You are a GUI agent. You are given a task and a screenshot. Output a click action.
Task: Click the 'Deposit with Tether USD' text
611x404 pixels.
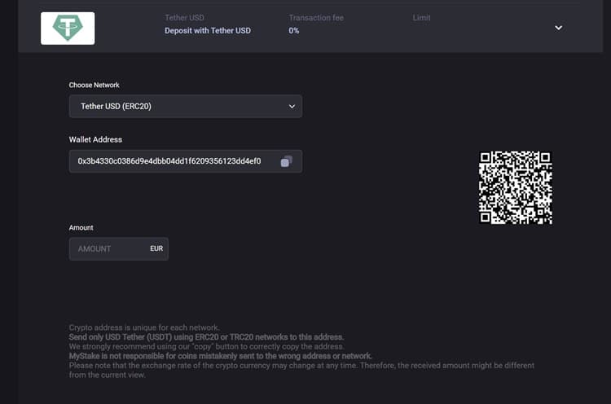tap(207, 30)
